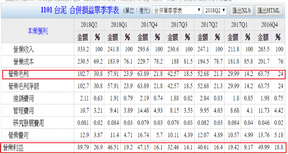The height and width of the screenshot is (154, 288).
Task: Select the 2018Q1 column header
Action: [119, 25]
